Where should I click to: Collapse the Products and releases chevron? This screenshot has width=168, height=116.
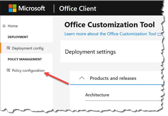(x=82, y=78)
